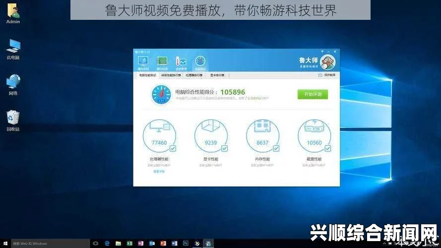This screenshot has height=248, width=441.
Task: Select the 此电脑 desktop icon
Action: [x=13, y=49]
